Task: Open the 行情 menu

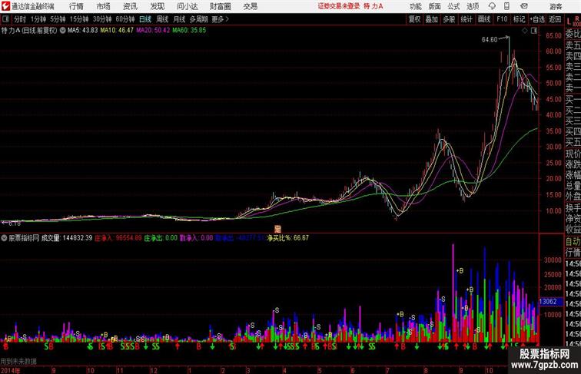Action: (76, 6)
